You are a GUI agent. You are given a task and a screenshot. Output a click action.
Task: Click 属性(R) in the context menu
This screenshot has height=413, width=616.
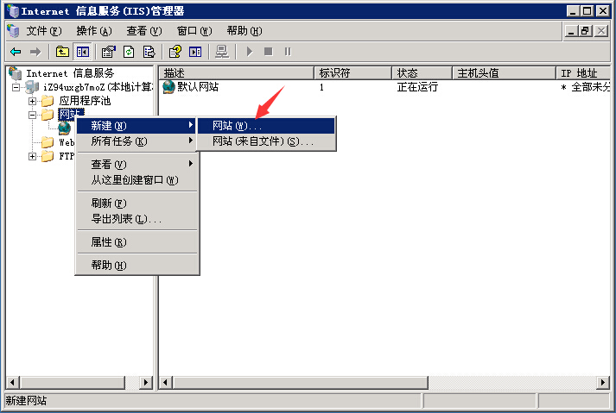pos(109,242)
